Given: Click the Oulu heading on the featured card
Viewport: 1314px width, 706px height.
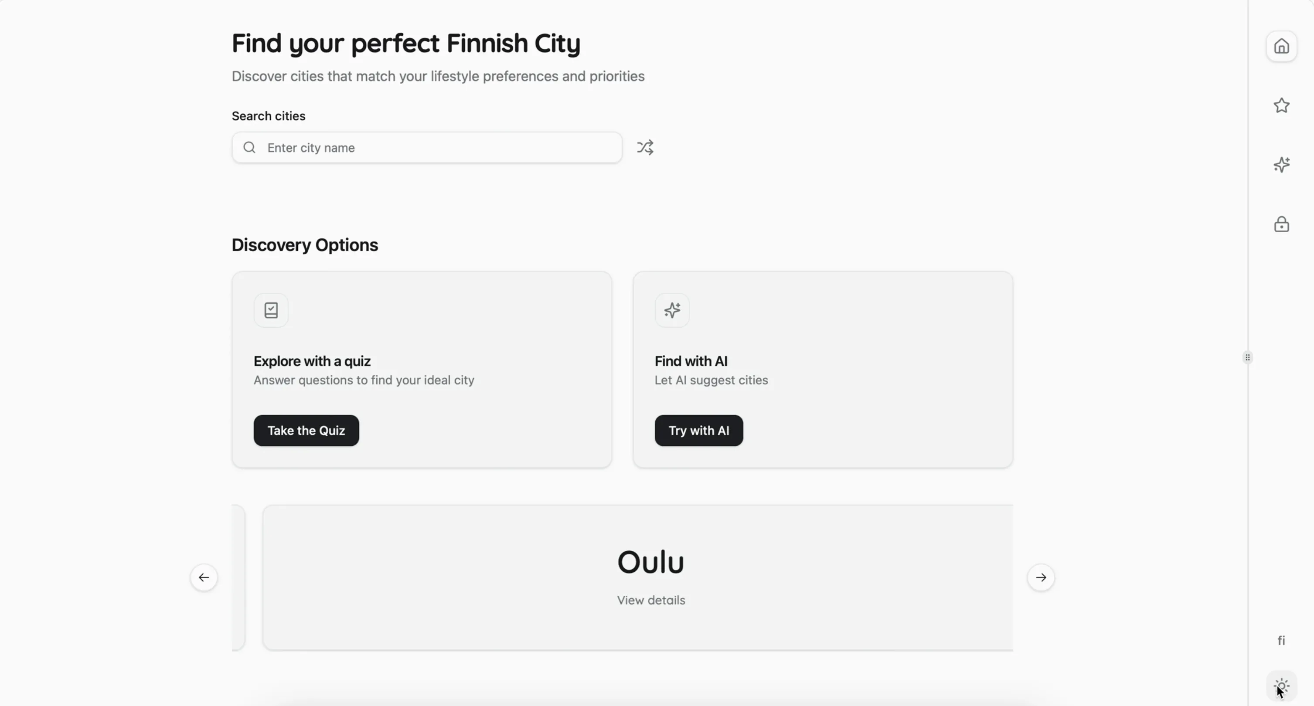Looking at the screenshot, I should coord(650,562).
